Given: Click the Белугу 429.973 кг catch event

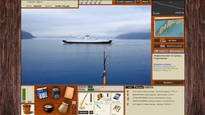Looking at the screenshot, I should [x=154, y=101].
